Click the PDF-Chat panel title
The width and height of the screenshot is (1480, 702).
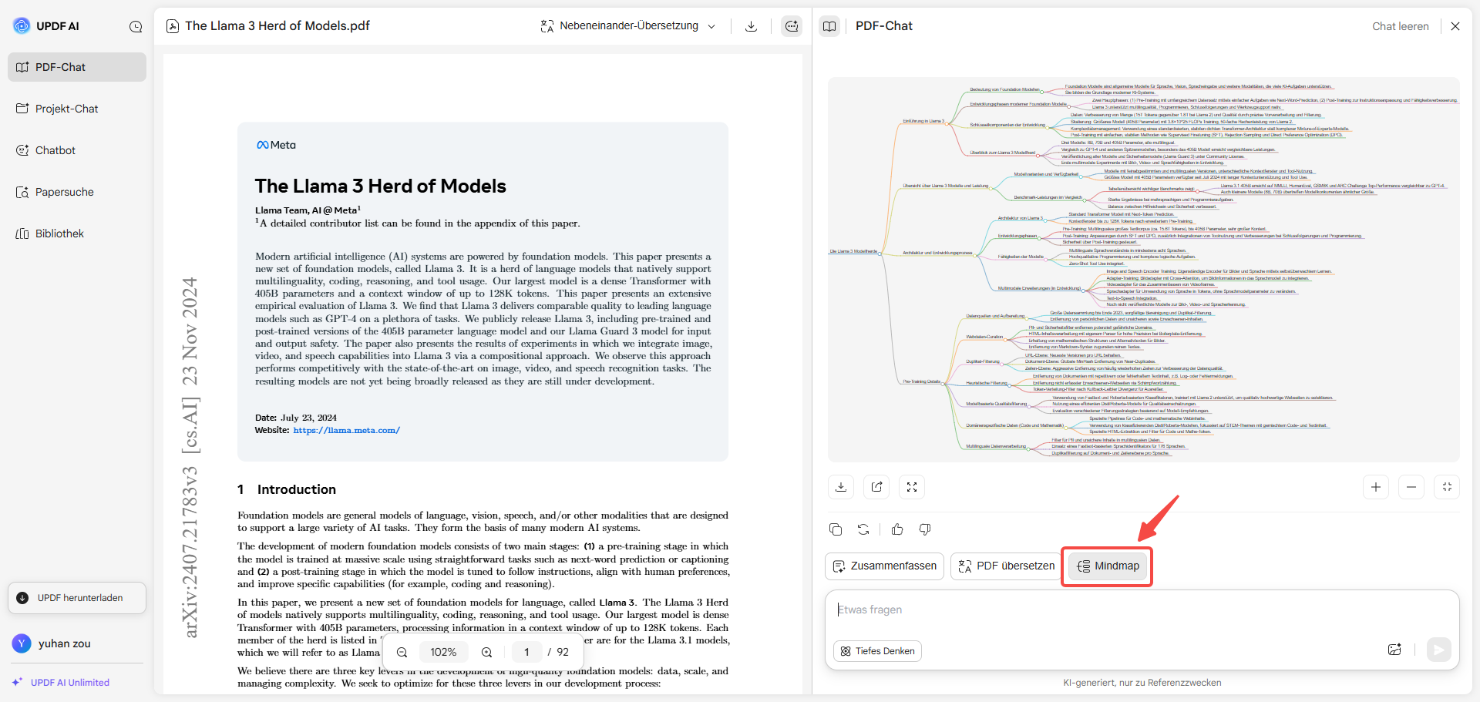point(884,26)
